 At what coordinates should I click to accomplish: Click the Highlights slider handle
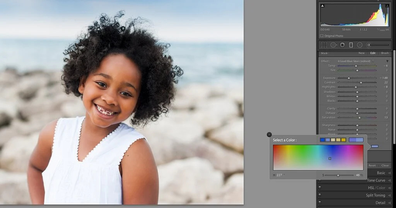pos(356,87)
